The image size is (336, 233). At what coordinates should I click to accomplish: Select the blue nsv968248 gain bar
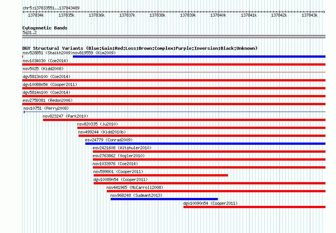164,199
